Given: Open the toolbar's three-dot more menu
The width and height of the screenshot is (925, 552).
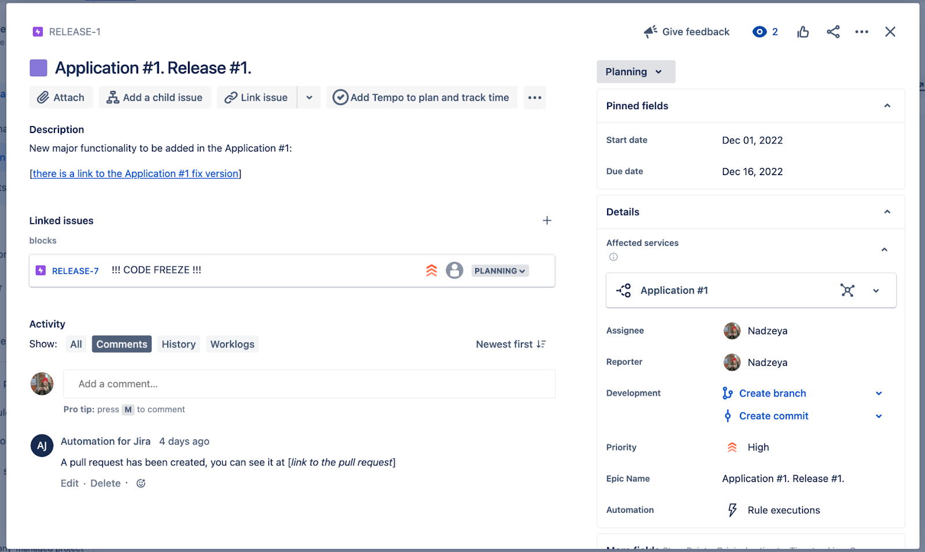Looking at the screenshot, I should (x=535, y=97).
